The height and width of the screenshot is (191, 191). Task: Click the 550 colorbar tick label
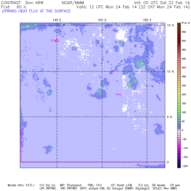click(x=184, y=32)
